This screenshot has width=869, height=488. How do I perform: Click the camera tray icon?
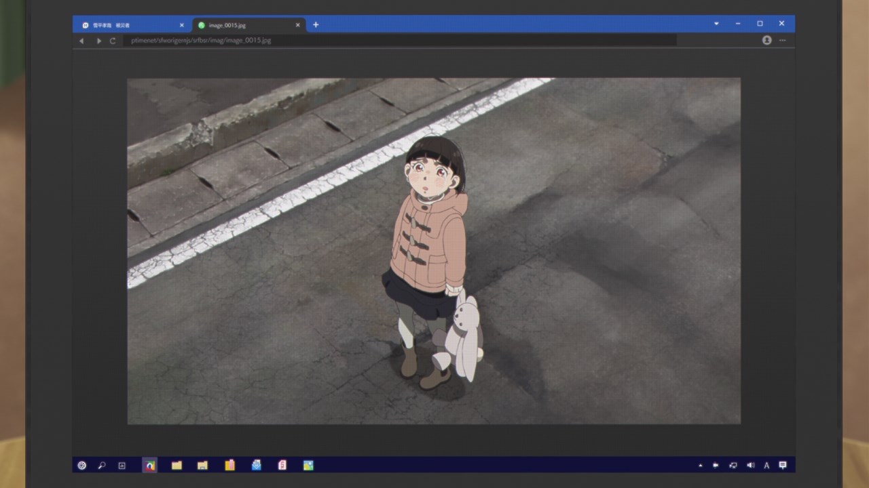716,466
